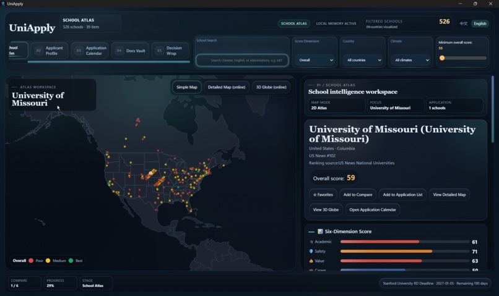Click the Academic score bar
Image resolution: width=499 pixels, height=296 pixels.
click(x=404, y=242)
